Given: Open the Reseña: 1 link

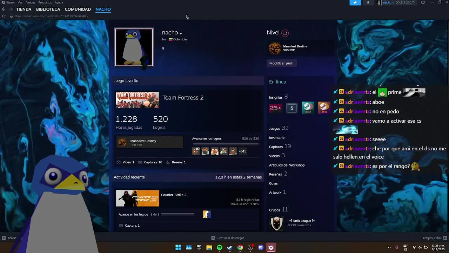Looking at the screenshot, I should point(176,162).
